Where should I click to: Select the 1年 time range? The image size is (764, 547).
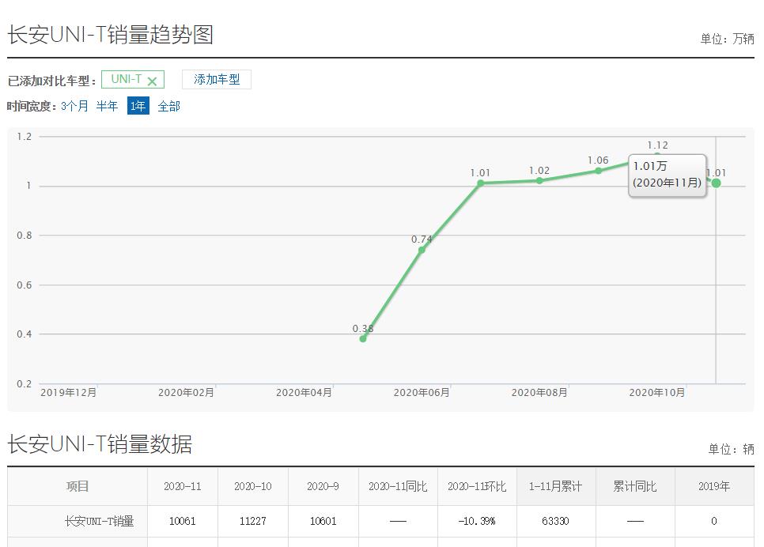[x=138, y=106]
